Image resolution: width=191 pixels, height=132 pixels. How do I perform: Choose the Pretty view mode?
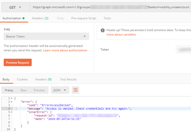click(x=9, y=90)
